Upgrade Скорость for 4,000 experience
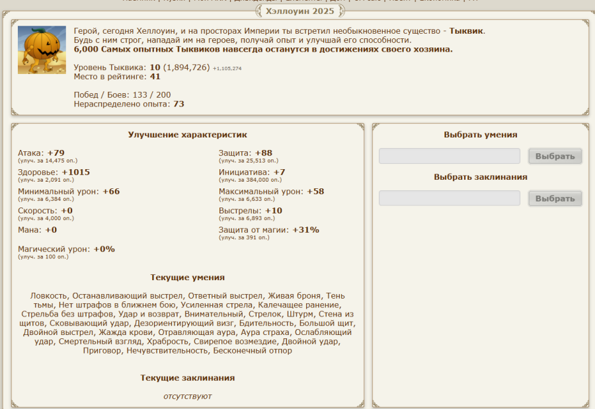This screenshot has width=595, height=409. point(46,218)
